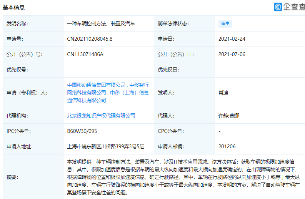The image size is (305, 199).
Task: Open 中移（上海）信息通信科技有限公司 link
Action: 108,96
